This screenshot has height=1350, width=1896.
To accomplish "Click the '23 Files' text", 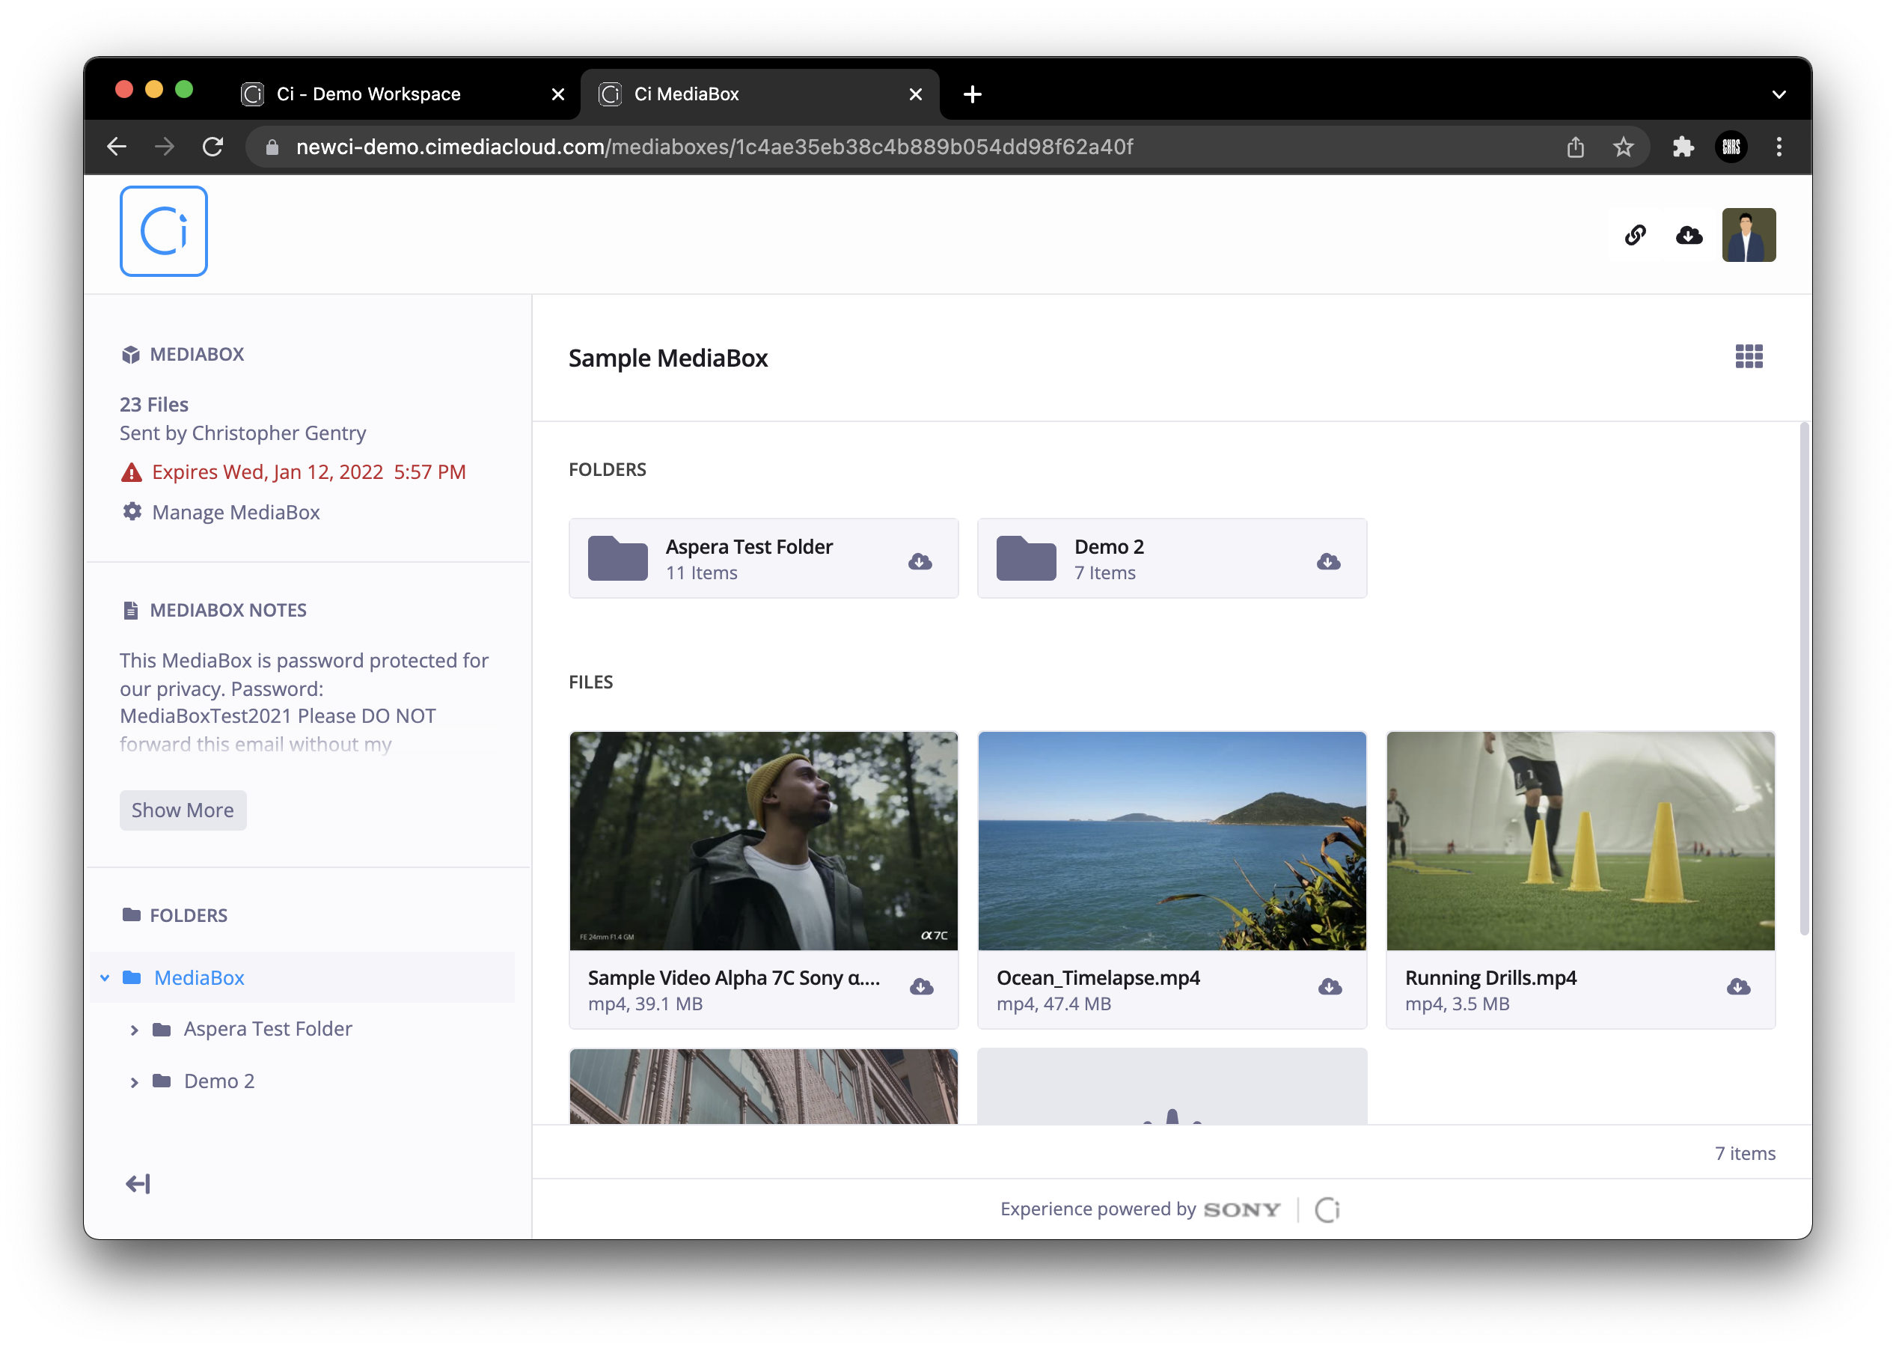I will pyautogui.click(x=154, y=405).
